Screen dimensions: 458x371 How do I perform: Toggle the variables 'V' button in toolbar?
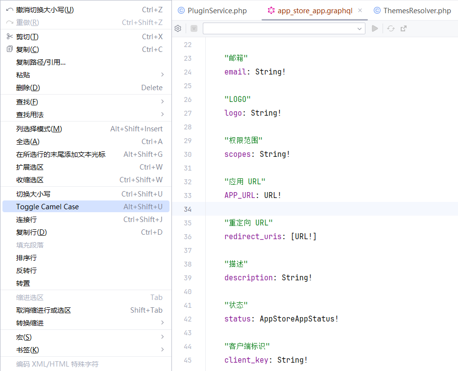[x=194, y=28]
